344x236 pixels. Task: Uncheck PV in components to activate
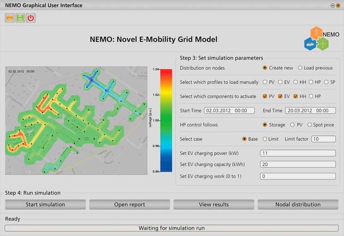(x=265, y=96)
